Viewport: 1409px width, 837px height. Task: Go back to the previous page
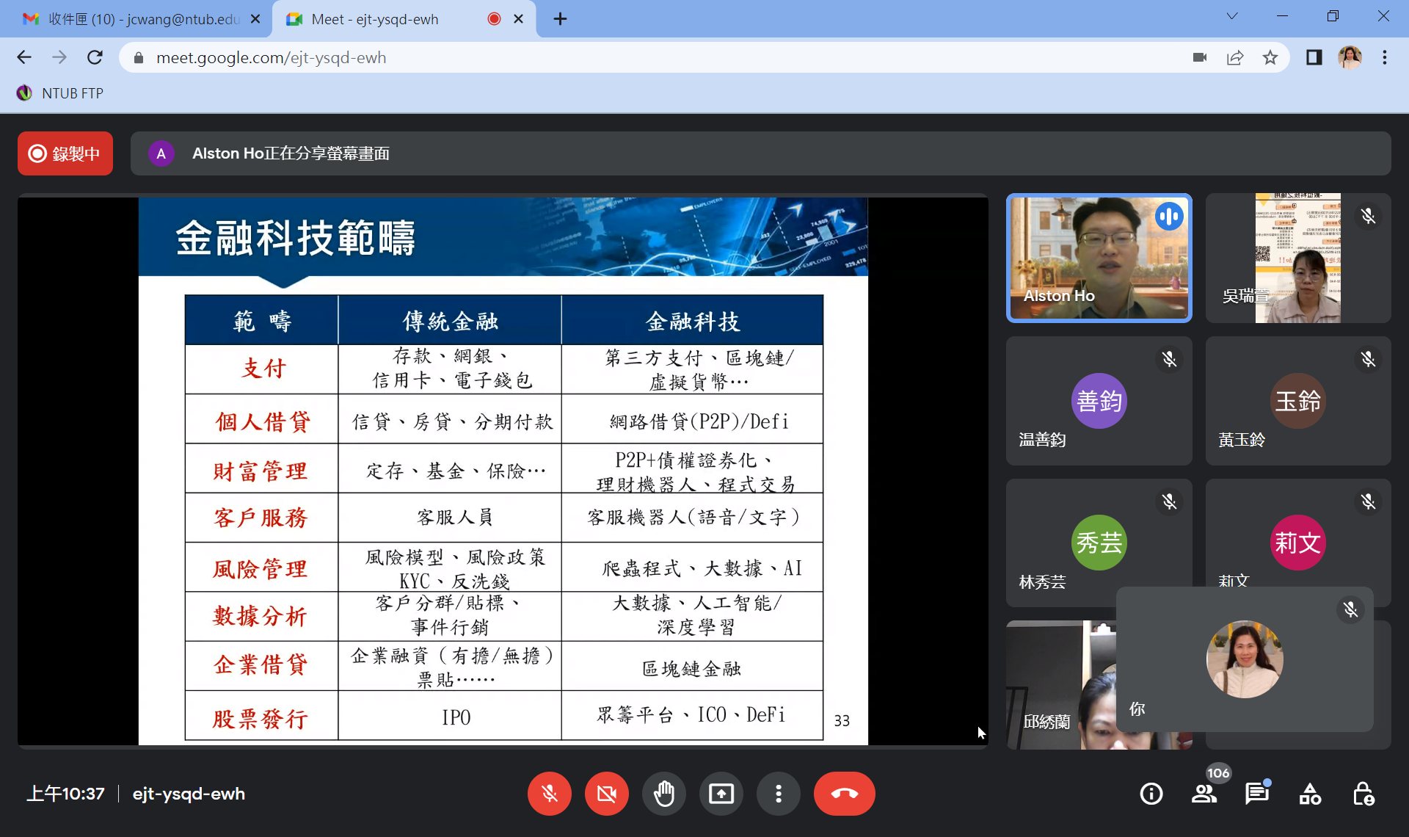tap(24, 57)
